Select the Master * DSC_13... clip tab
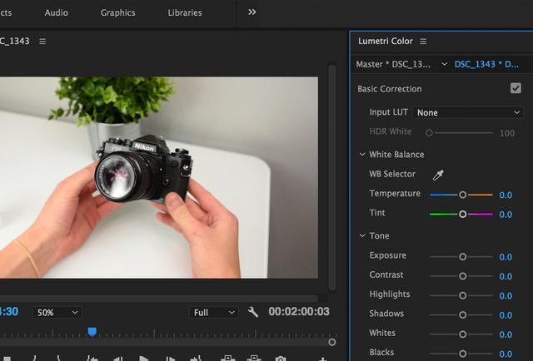Screen dimensions: 533x361 [x=393, y=64]
